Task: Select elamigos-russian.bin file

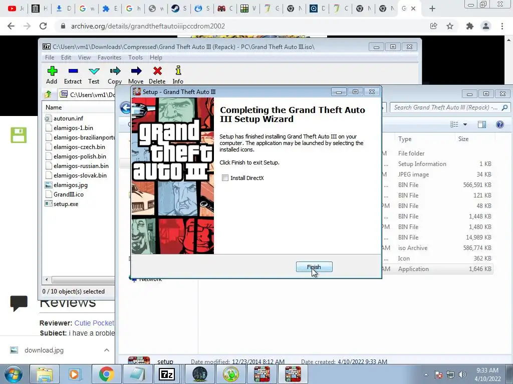Action: (x=81, y=166)
